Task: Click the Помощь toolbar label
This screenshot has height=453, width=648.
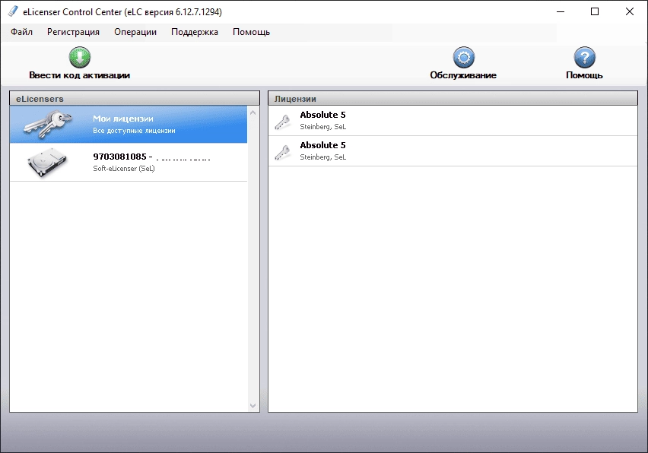Action: 584,75
